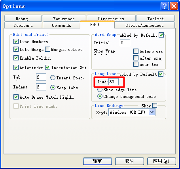Click the Word Wrap Initial input field
This screenshot has width=180, height=169.
(125, 43)
